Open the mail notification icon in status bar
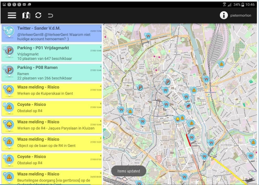Screen dimensions: 259x185 pyautogui.click(x=24, y=4)
